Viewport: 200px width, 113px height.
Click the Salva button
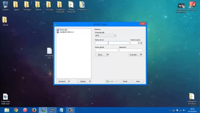click(101, 55)
